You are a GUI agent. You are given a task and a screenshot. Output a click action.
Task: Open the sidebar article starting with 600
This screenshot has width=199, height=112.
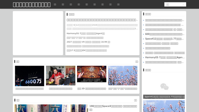click(165, 34)
